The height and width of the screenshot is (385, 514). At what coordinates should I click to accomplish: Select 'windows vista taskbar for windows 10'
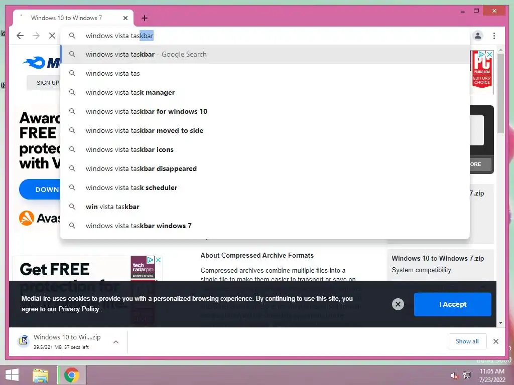tap(265, 111)
